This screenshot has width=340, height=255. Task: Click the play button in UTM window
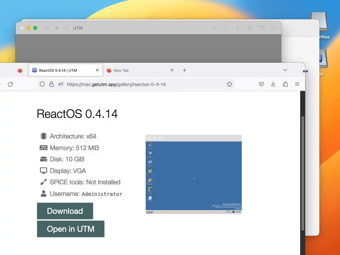tap(57, 28)
